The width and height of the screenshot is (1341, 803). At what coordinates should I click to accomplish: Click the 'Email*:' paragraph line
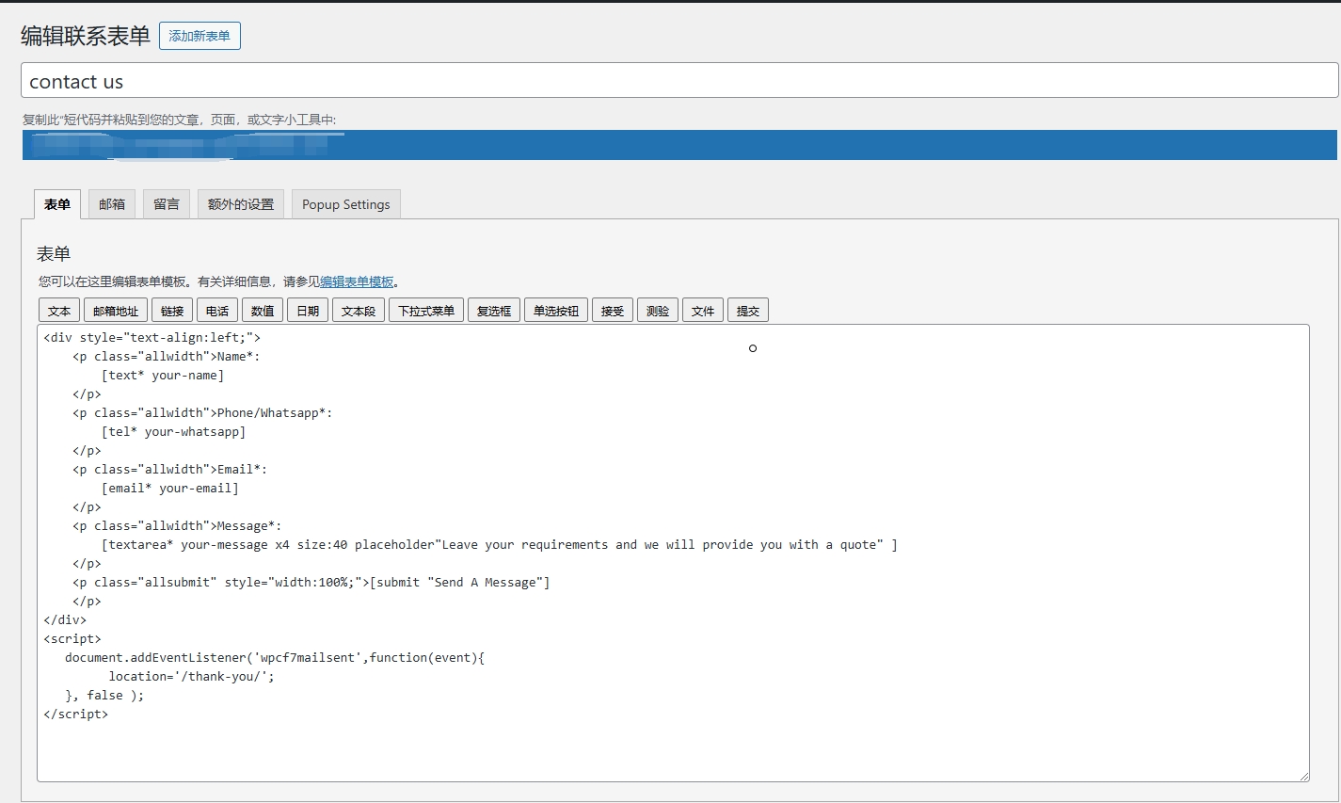point(170,470)
